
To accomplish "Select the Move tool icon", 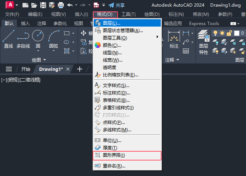I will (x=83, y=33).
